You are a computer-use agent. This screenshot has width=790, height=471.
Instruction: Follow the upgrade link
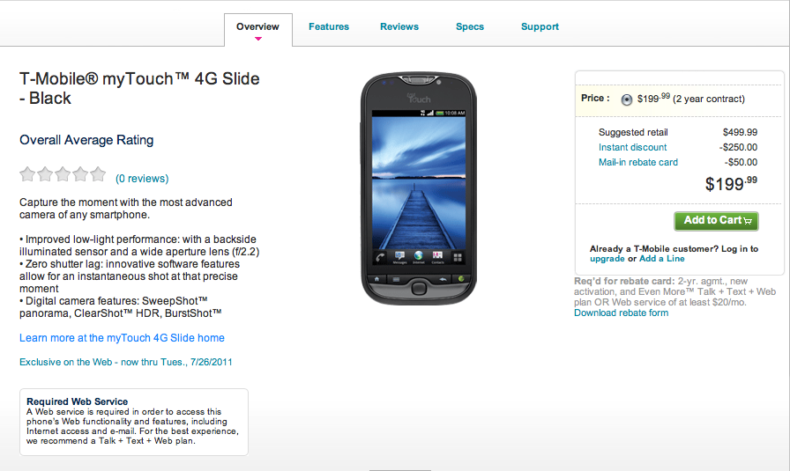click(607, 259)
